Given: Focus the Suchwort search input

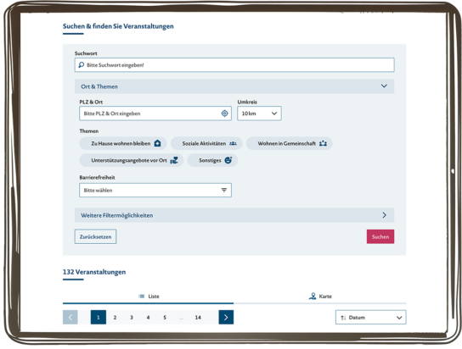Looking at the screenshot, I should [x=234, y=65].
